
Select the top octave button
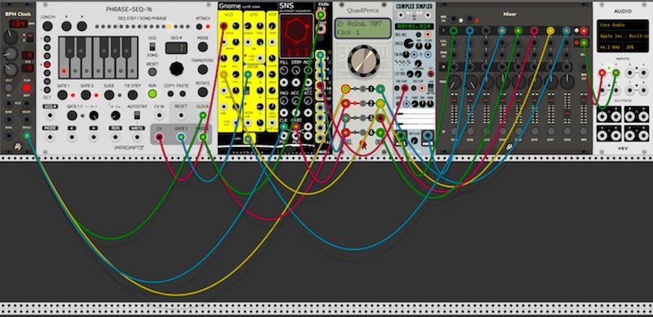coord(47,39)
